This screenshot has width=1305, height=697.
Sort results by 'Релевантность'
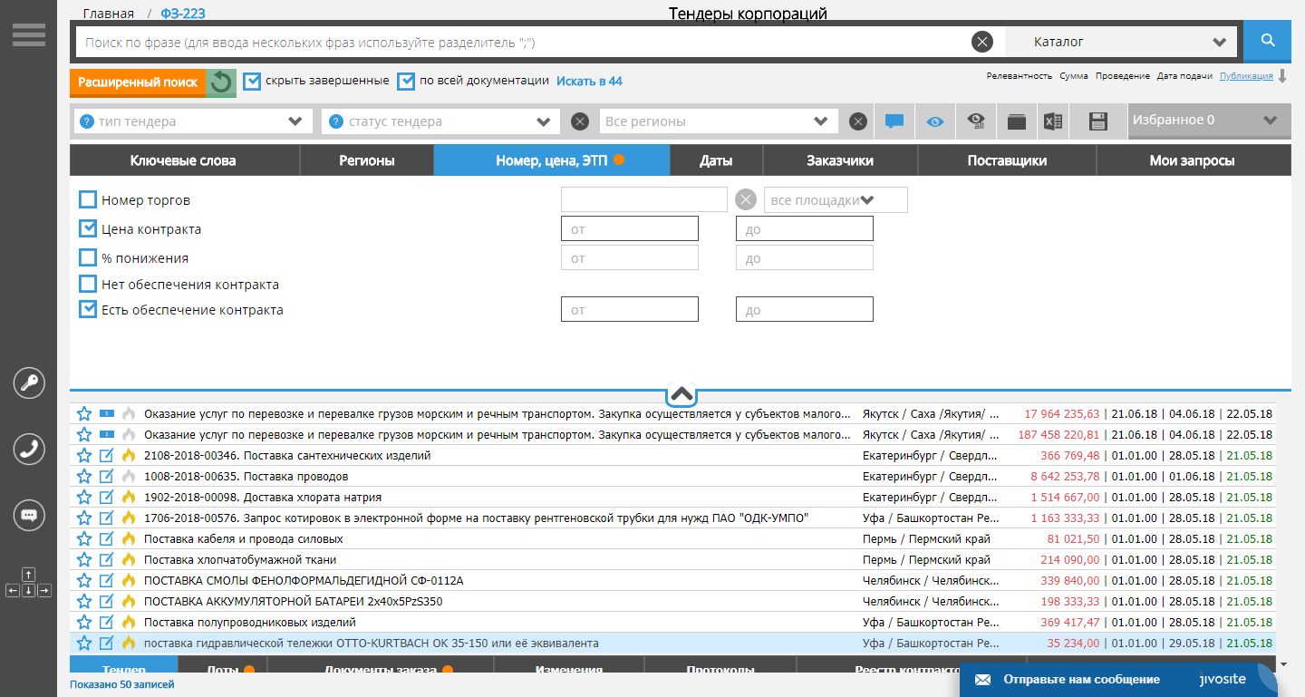(x=1020, y=76)
